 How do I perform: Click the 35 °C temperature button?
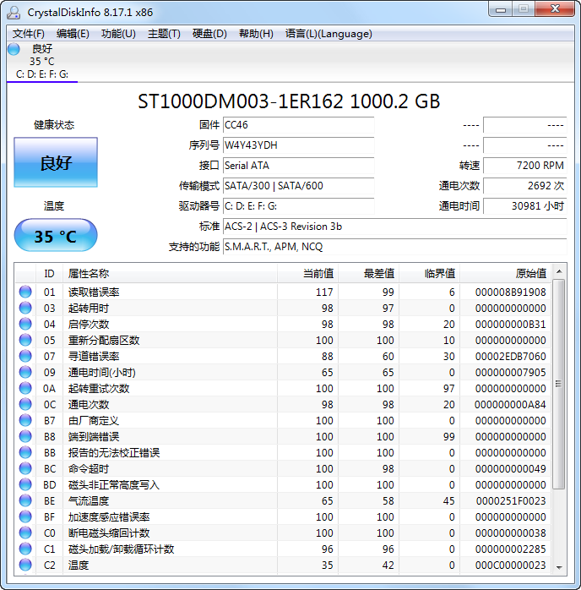56,235
